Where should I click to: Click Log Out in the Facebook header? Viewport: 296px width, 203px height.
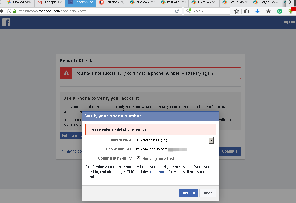288,22
